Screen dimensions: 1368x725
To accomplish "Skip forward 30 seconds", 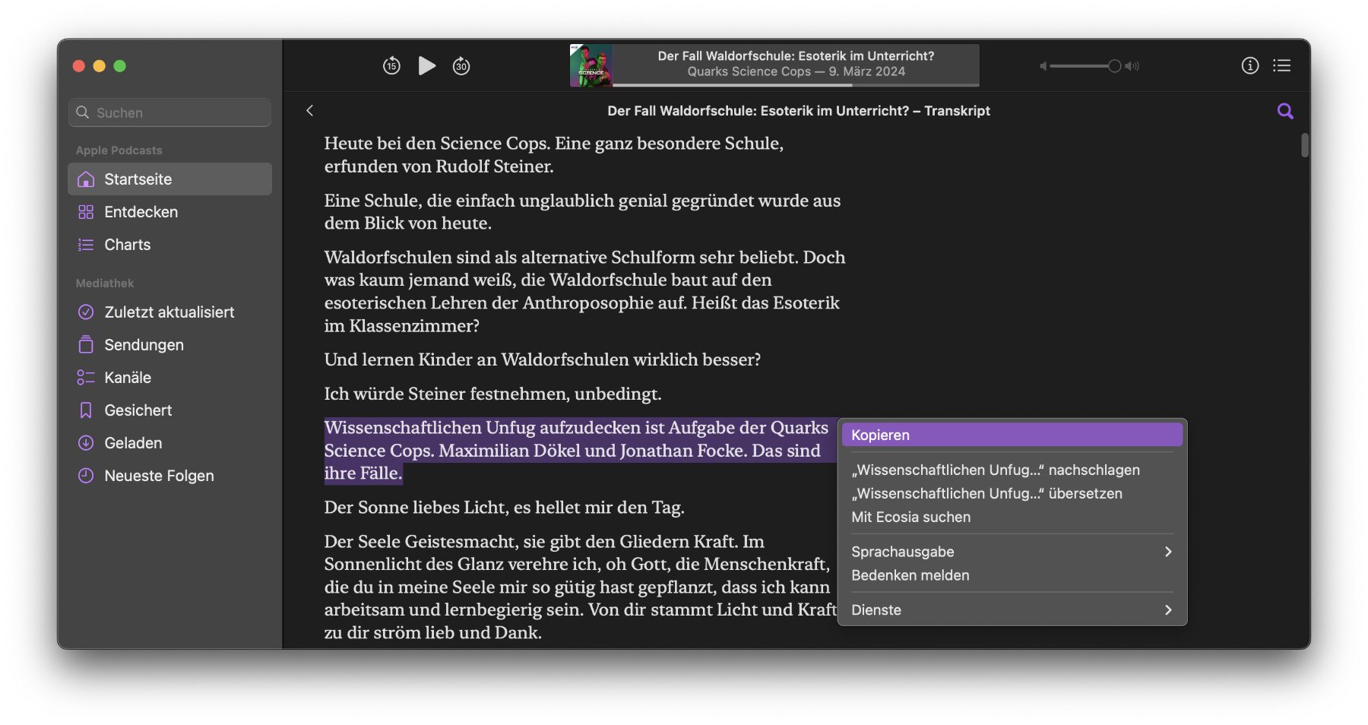I will 461,66.
